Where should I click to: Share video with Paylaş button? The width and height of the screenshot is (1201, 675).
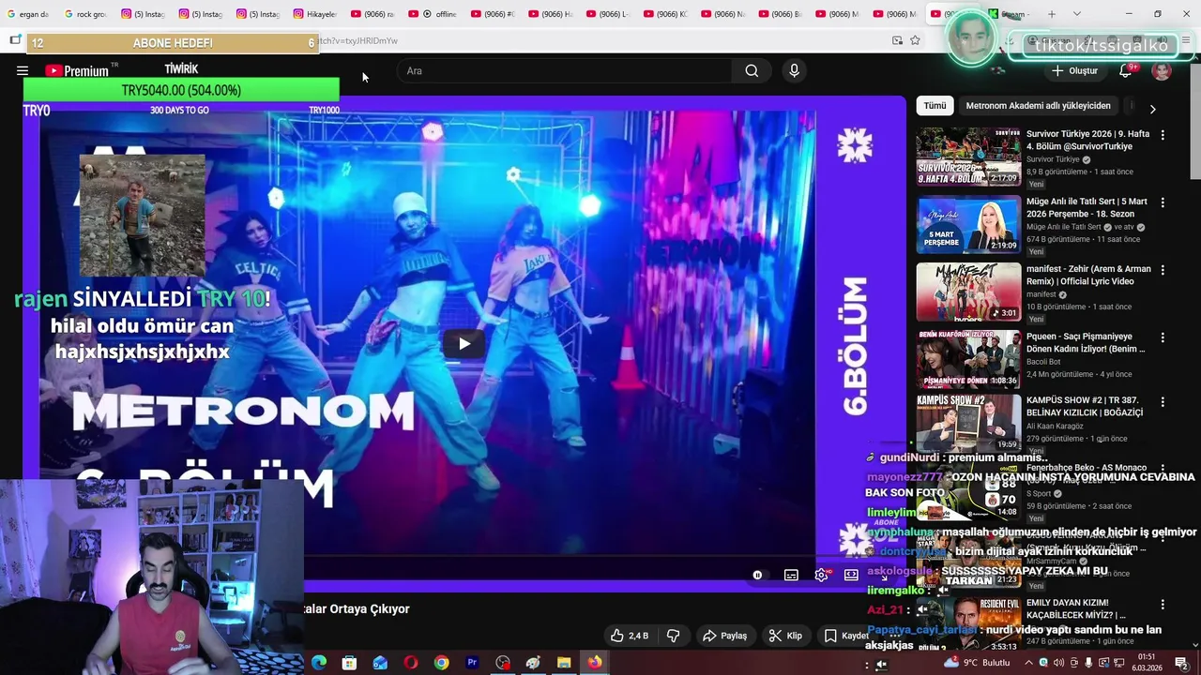pyautogui.click(x=724, y=636)
